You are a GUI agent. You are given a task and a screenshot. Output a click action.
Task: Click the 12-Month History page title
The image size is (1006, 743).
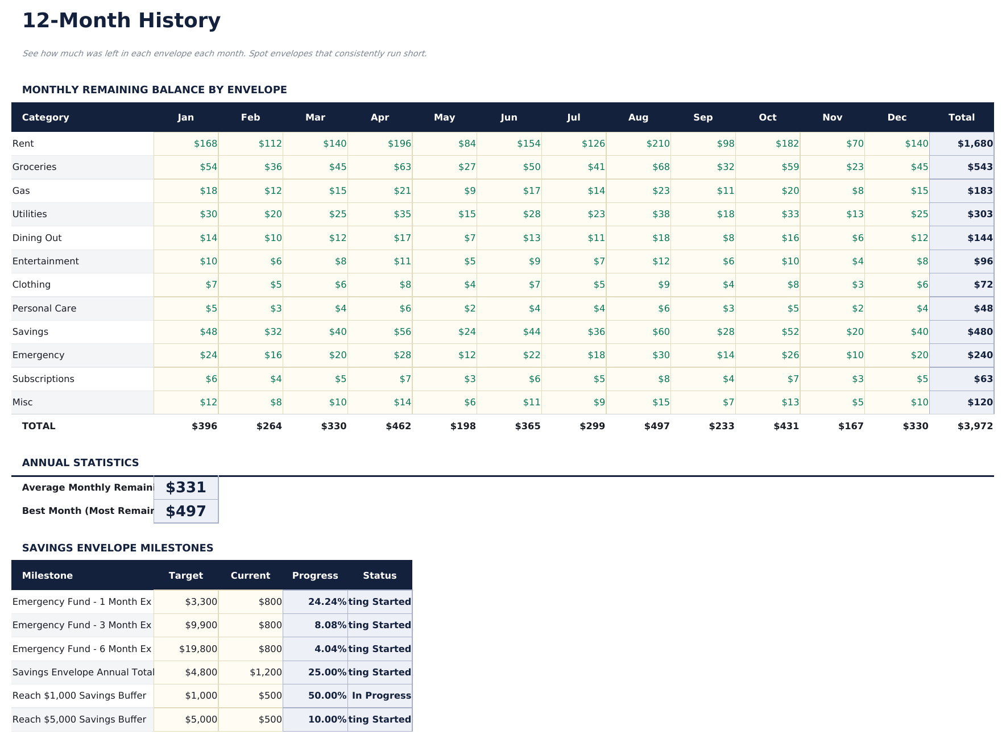[x=121, y=20]
